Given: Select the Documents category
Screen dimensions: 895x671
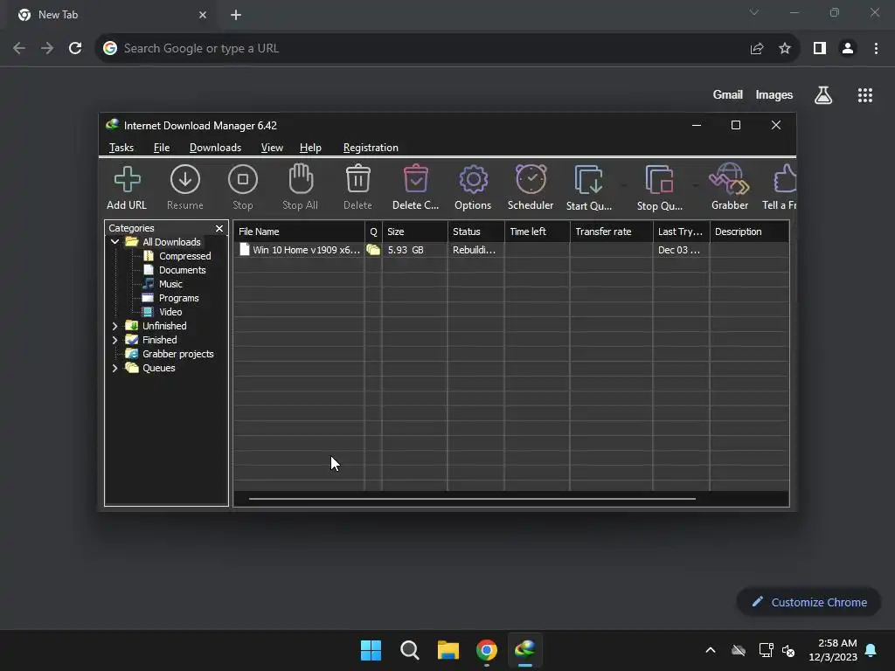Looking at the screenshot, I should pos(182,270).
